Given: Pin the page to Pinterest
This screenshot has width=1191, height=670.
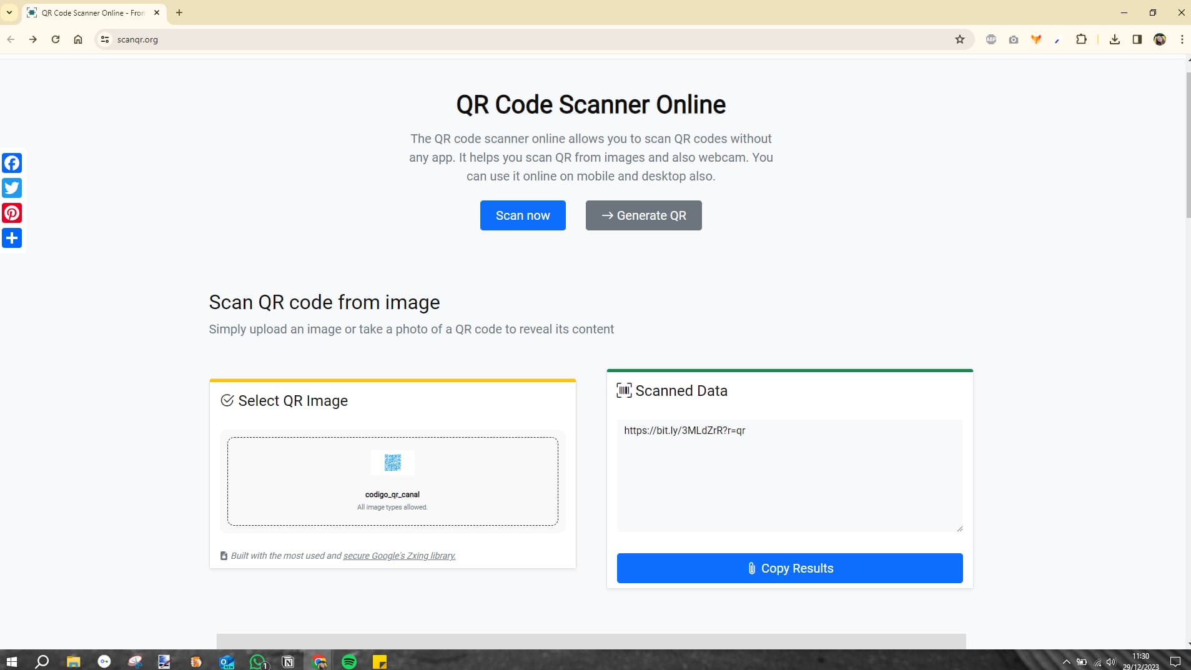Looking at the screenshot, I should [11, 212].
